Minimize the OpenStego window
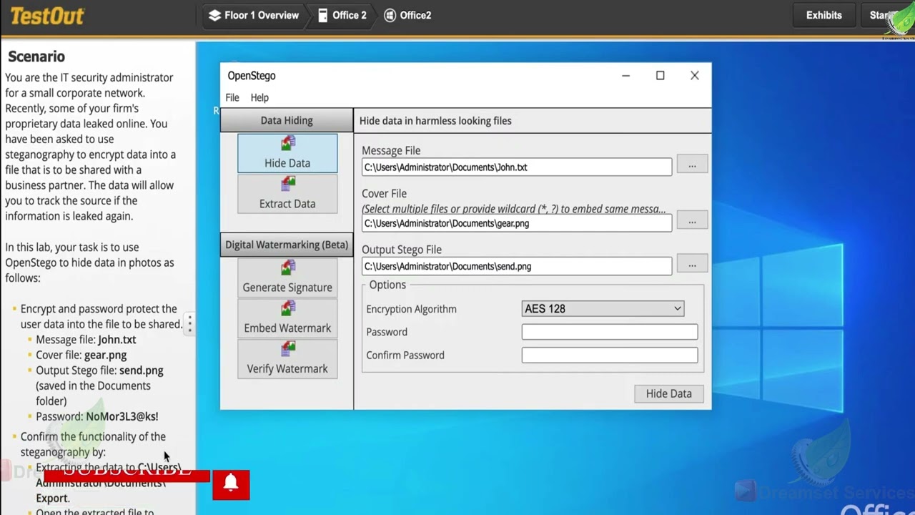915x515 pixels. pos(625,75)
